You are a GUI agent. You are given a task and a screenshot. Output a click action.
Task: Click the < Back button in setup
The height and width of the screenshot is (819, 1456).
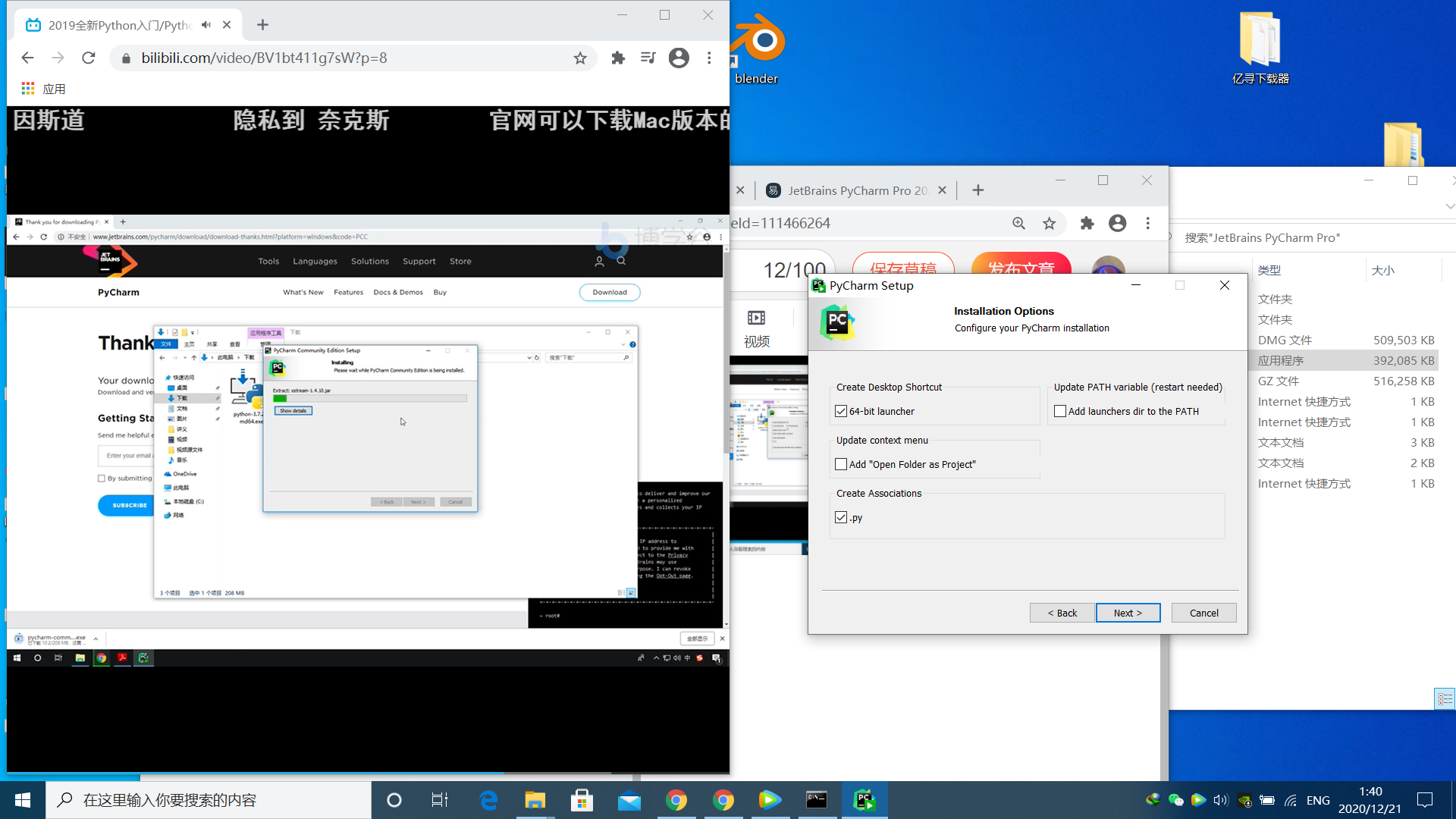coord(1063,612)
